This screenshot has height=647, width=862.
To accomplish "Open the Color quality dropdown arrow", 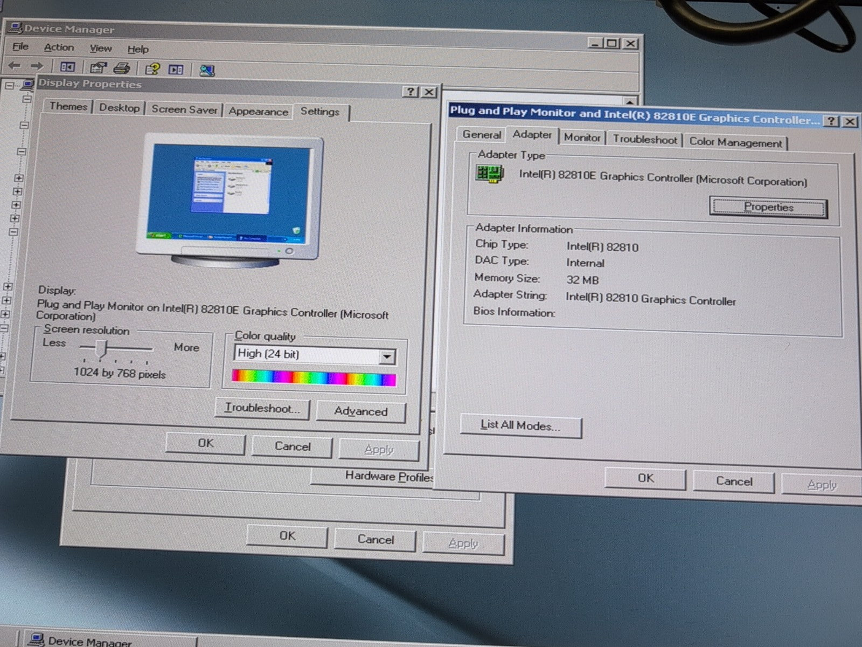I will [x=387, y=356].
